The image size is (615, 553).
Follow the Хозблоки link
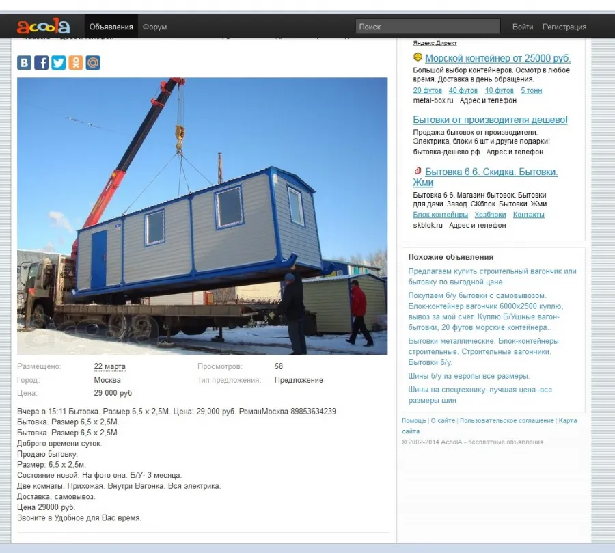(x=490, y=215)
